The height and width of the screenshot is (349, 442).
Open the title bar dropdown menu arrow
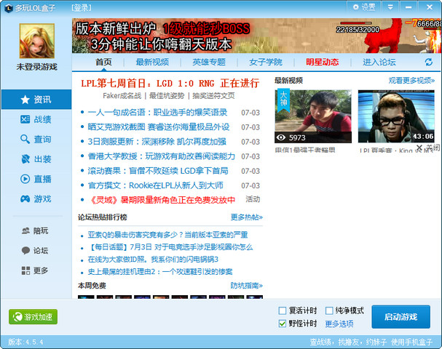pos(390,7)
